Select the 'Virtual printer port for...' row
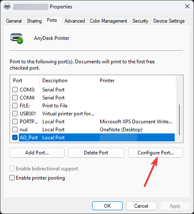 point(93,114)
